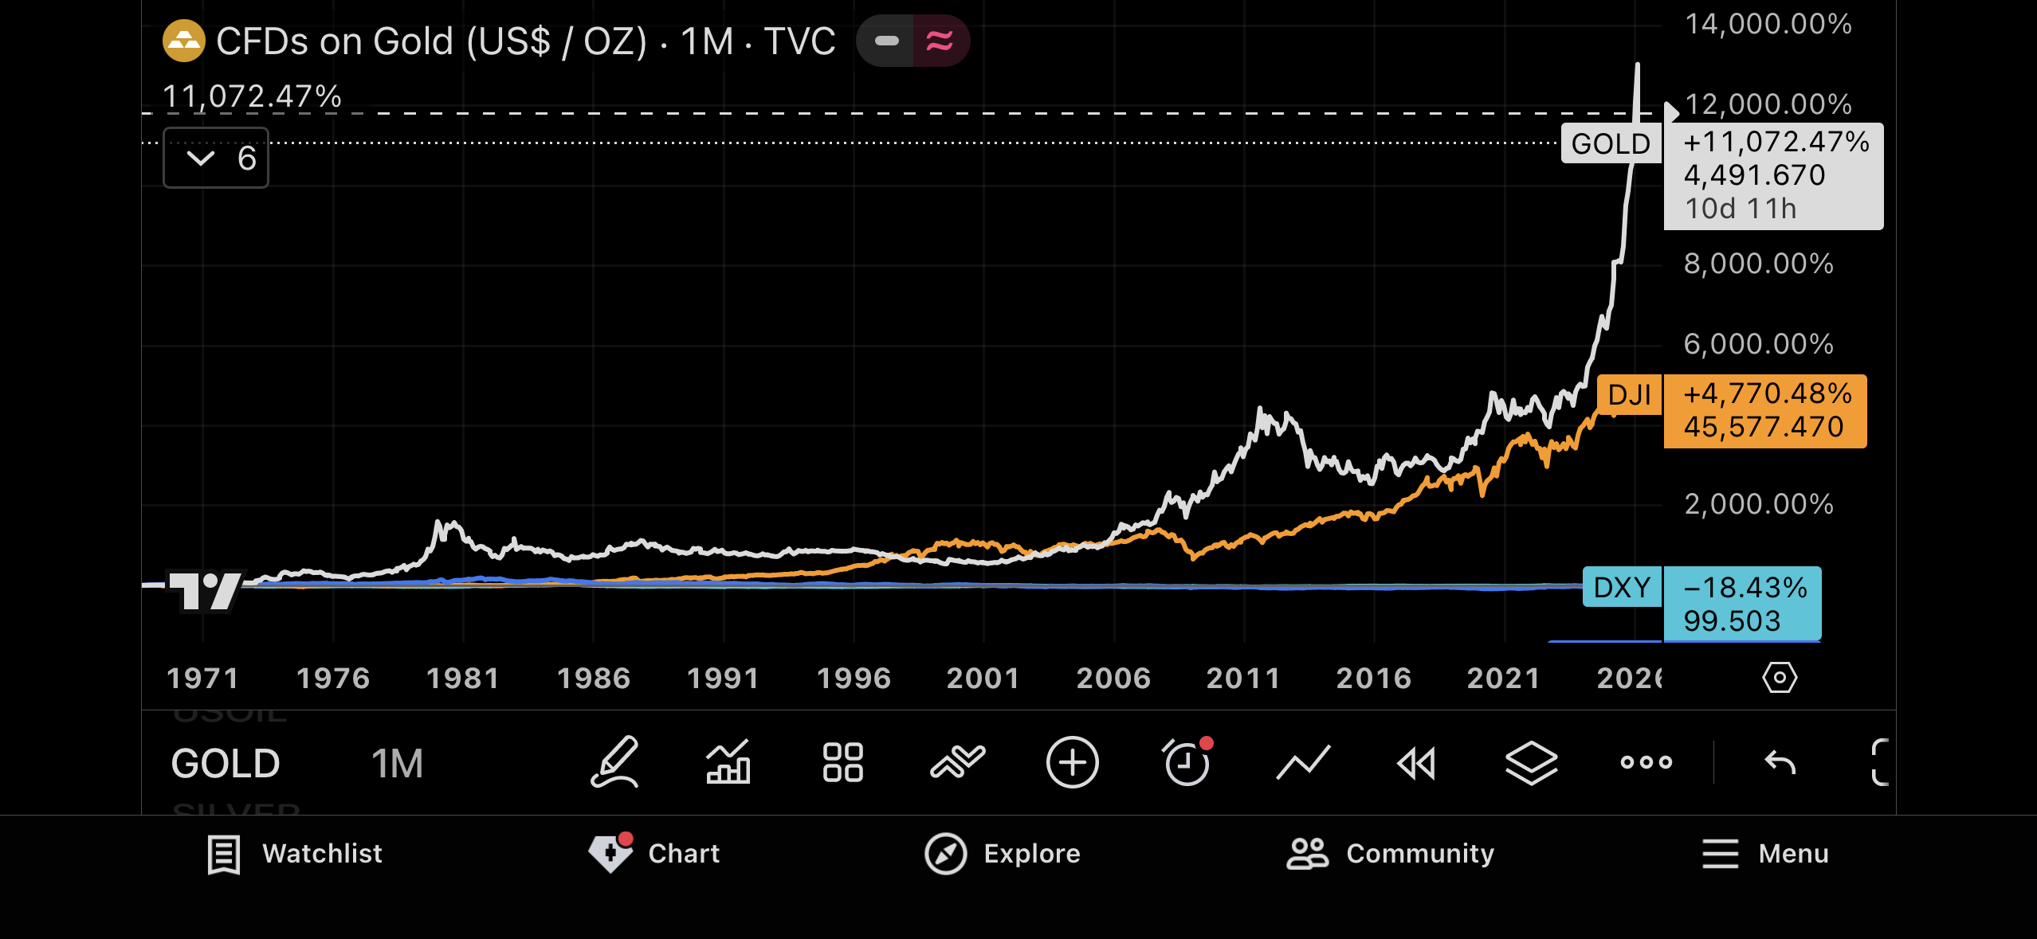The height and width of the screenshot is (939, 2037).
Task: Open the three-dots more options
Action: [1646, 762]
